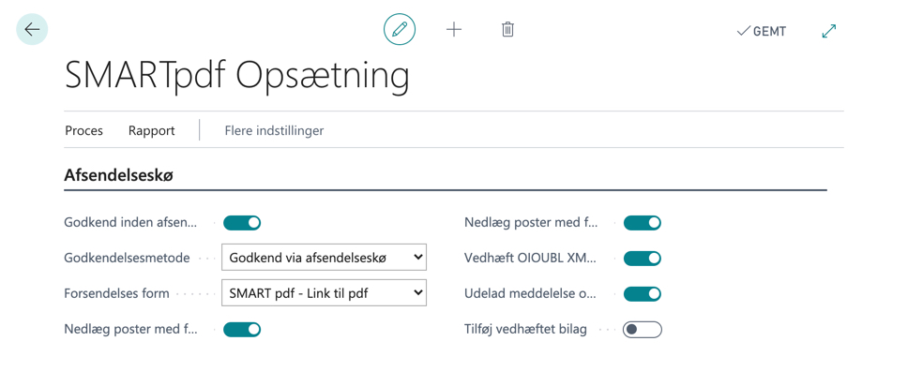The width and height of the screenshot is (908, 371).
Task: Delete using the trash can icon
Action: pos(507,30)
